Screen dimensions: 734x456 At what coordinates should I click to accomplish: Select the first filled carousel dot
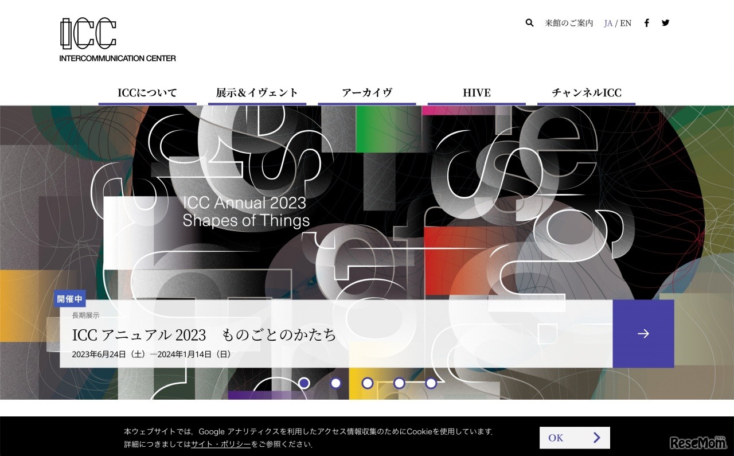(304, 383)
